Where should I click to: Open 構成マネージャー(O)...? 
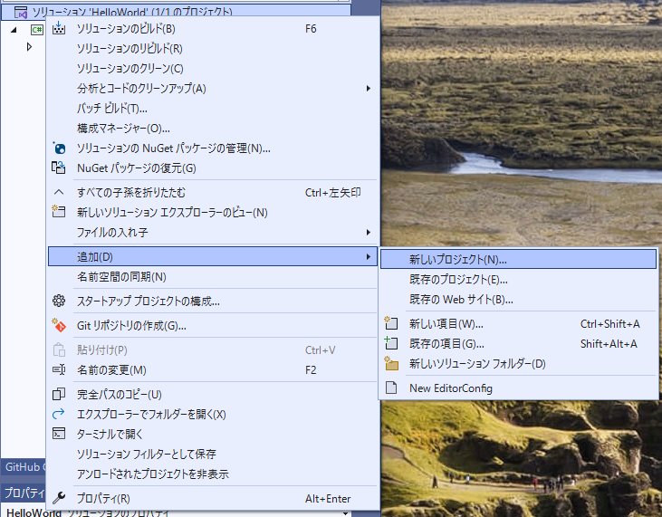coord(213,129)
